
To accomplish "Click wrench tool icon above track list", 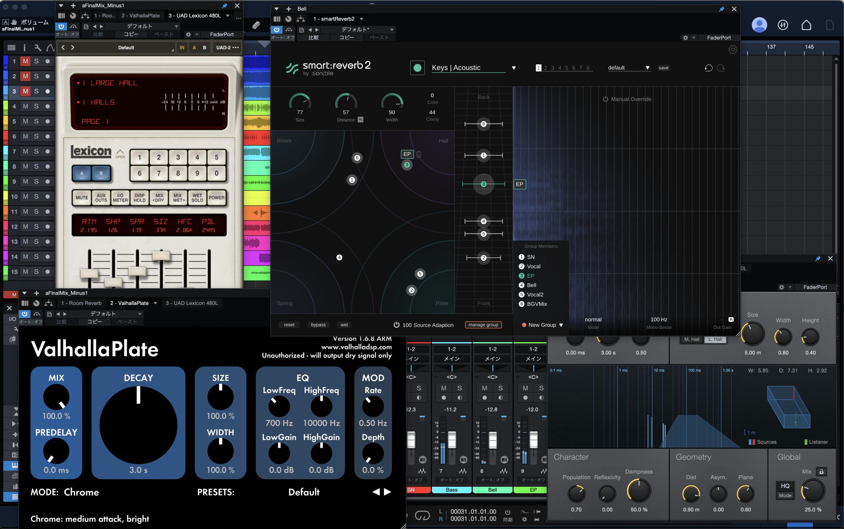I will 38,48.
